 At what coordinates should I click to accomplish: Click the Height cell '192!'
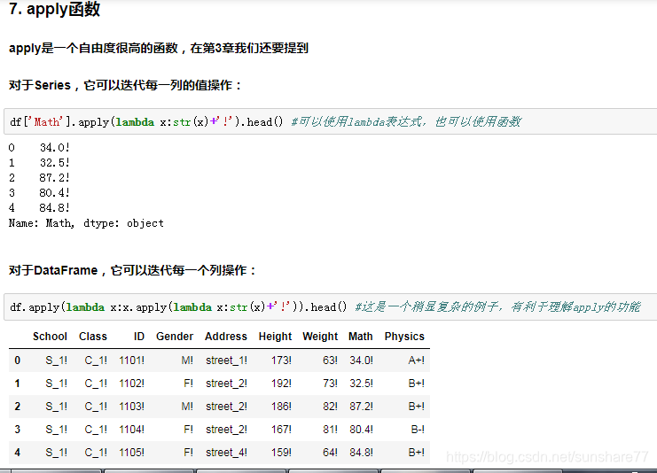click(281, 384)
